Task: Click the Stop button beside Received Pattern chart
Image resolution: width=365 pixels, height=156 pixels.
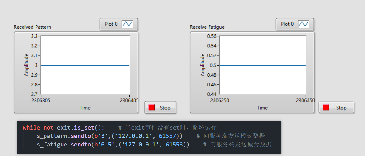Action: click(160, 108)
